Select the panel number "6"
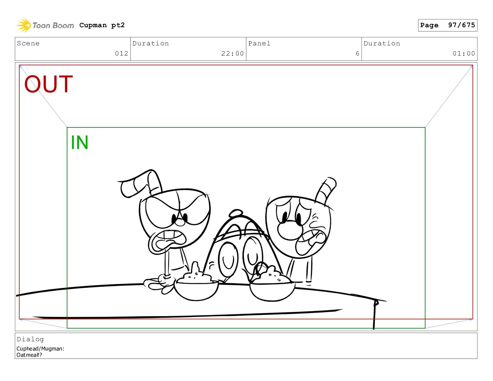This screenshot has width=493, height=381. click(357, 53)
